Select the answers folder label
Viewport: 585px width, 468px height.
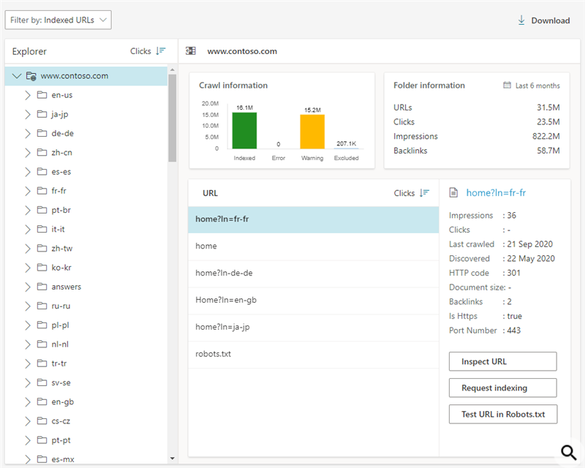click(67, 287)
